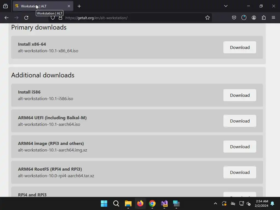Open the list all tabs chevron
Image resolution: width=280 pixels, height=210 pixels.
coord(226,6)
